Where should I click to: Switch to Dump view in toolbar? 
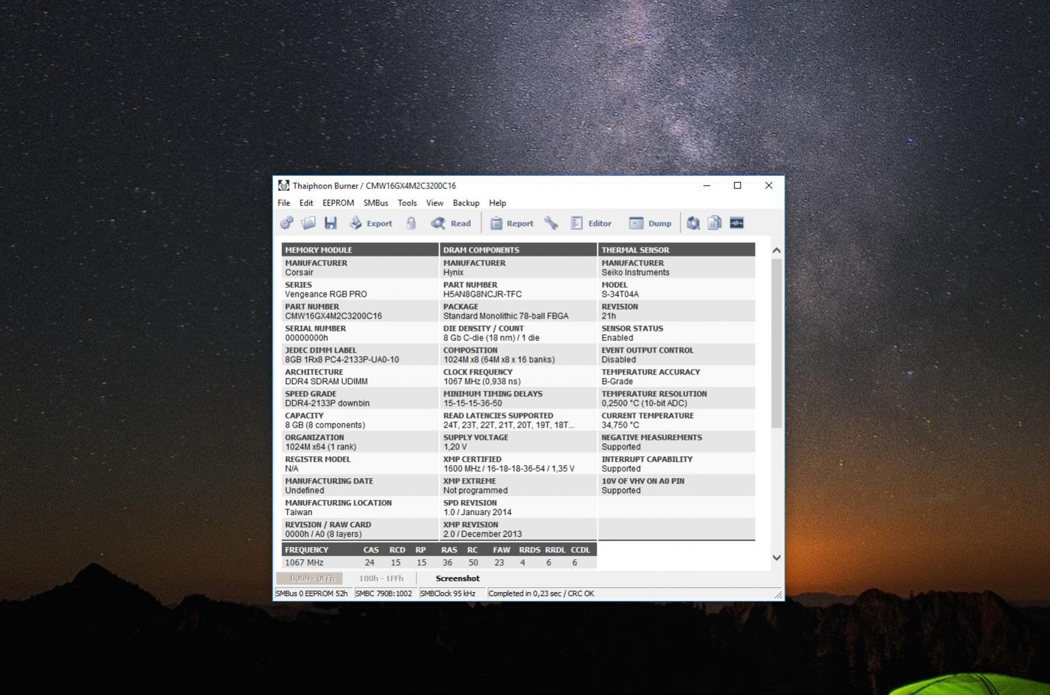point(650,223)
